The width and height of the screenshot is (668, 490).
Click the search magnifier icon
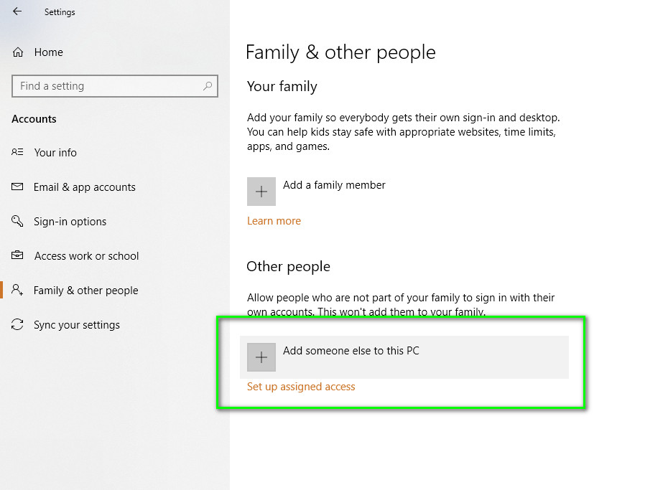click(208, 86)
